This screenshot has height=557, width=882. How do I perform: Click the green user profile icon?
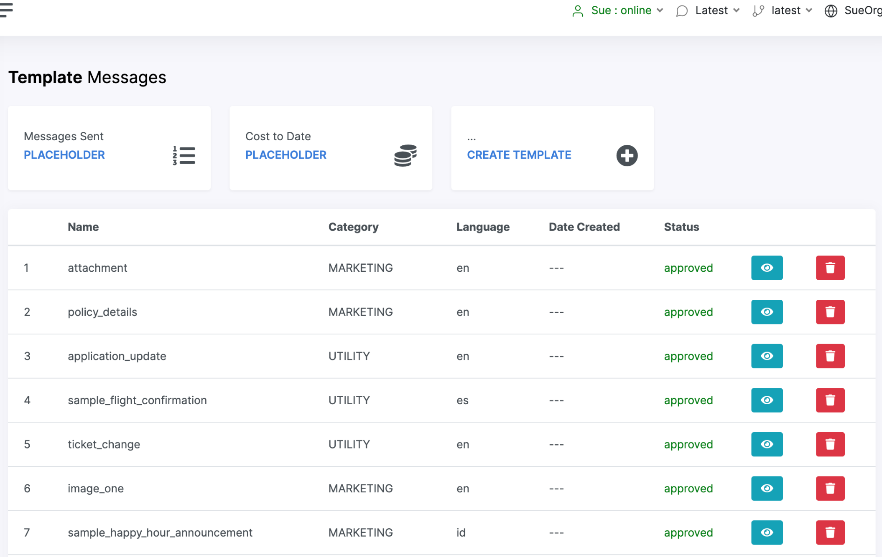click(x=578, y=11)
